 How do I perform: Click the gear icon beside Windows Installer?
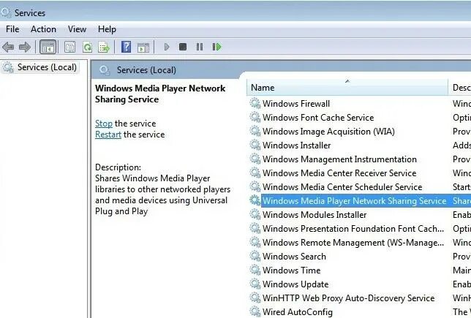tap(255, 145)
